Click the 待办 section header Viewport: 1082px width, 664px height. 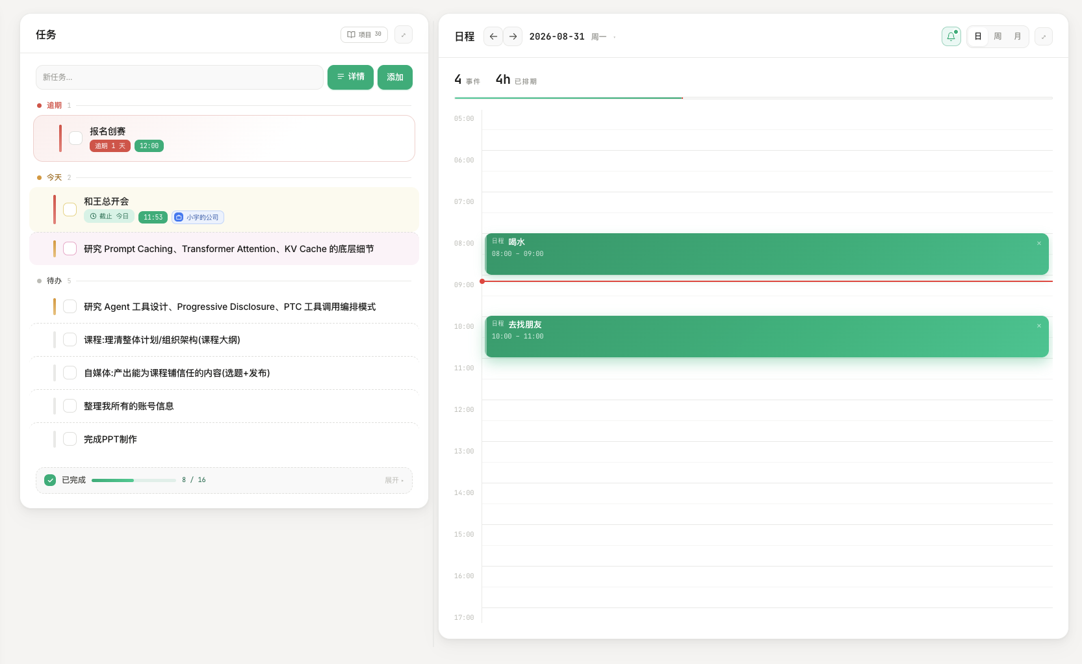coord(54,281)
